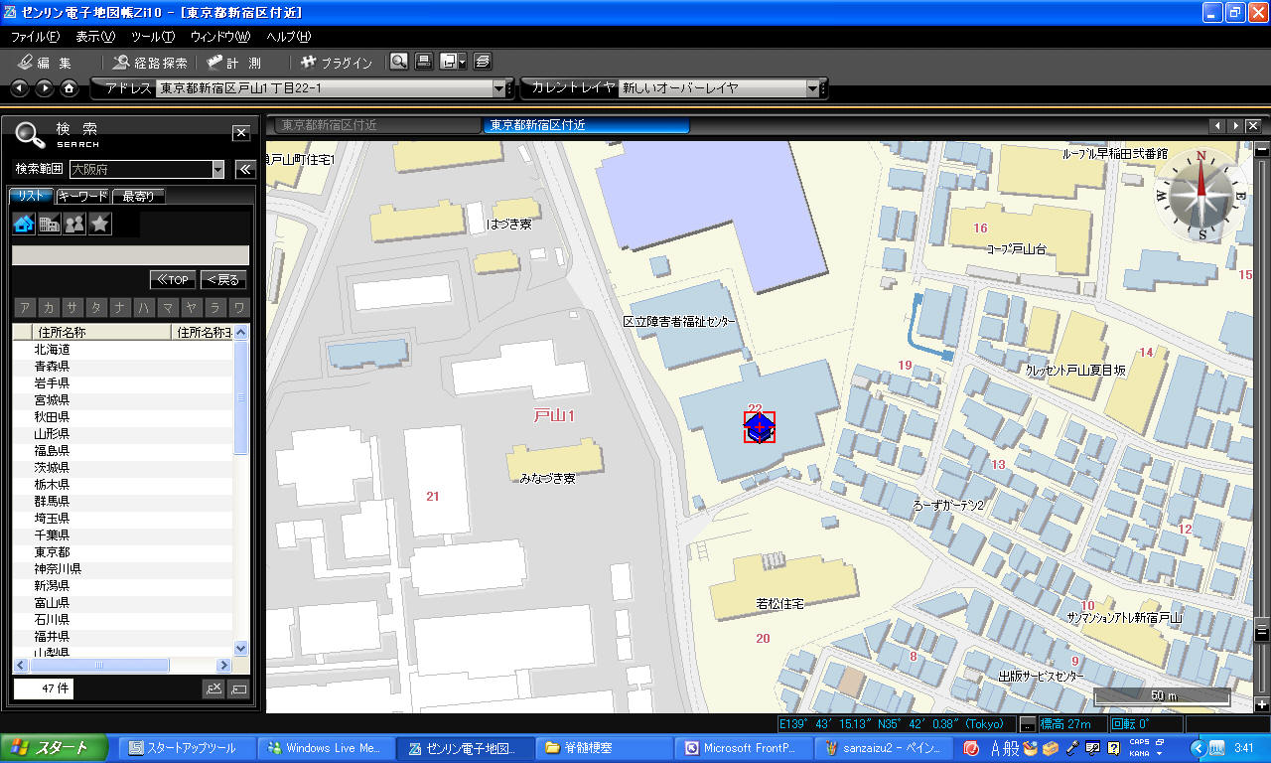Switch to the キーワード tab

click(x=82, y=196)
